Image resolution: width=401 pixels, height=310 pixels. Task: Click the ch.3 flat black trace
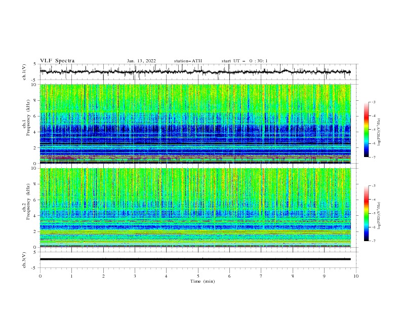tap(195, 259)
